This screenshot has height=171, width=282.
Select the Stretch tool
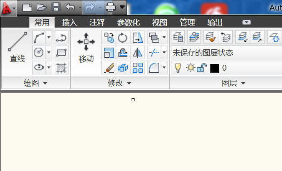tap(137, 38)
